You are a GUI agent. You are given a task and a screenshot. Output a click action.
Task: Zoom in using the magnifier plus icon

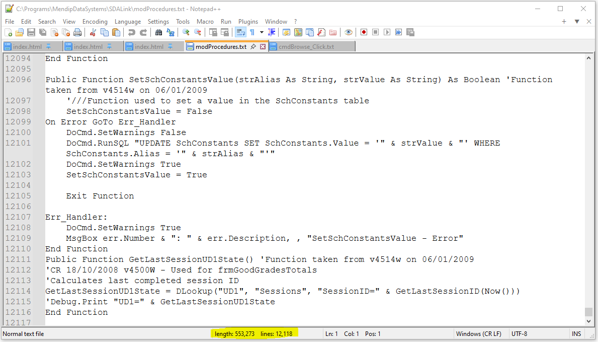pos(186,32)
